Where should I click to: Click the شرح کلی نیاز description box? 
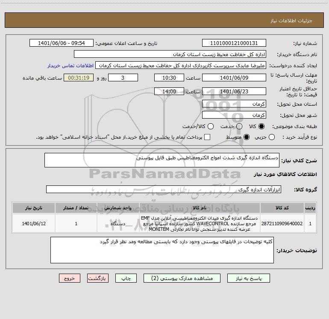[162, 160]
